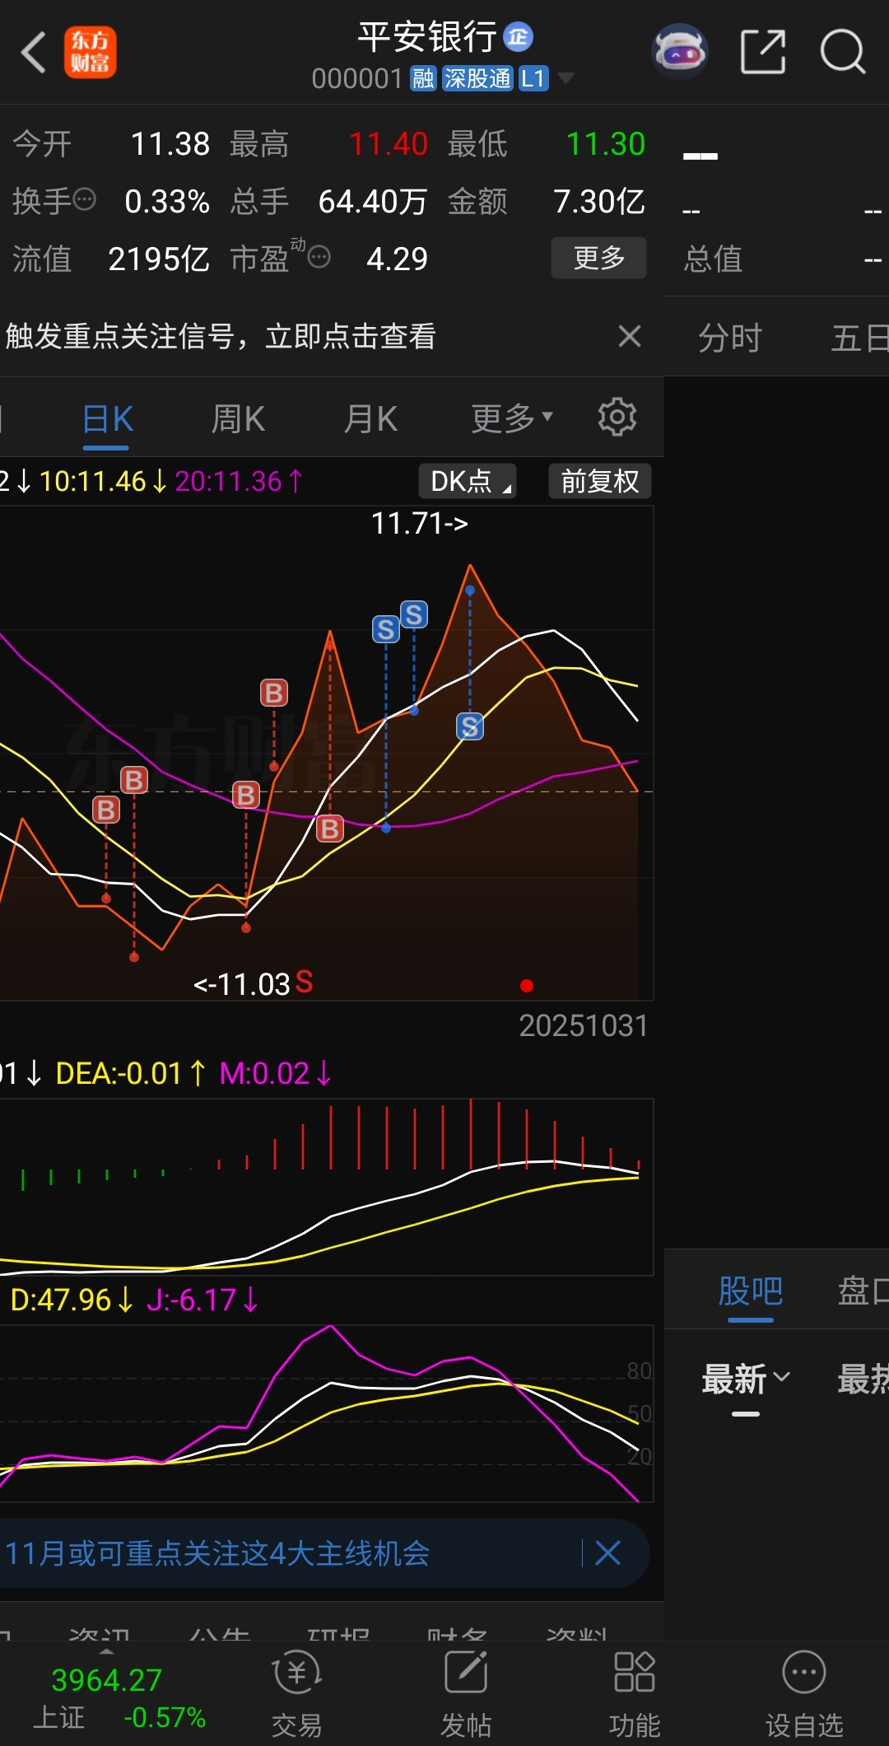Expand the 最新 sort dropdown
889x1746 pixels.
[x=746, y=1379]
